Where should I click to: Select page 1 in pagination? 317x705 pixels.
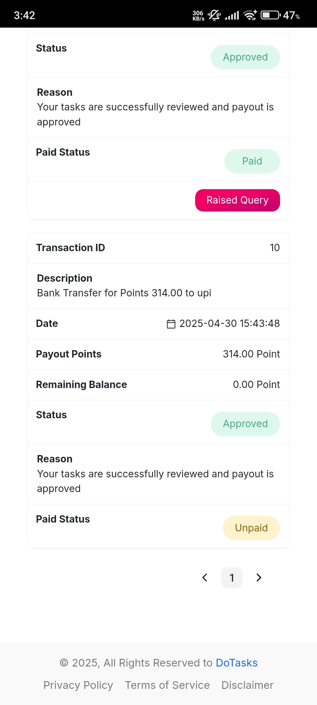pos(232,578)
